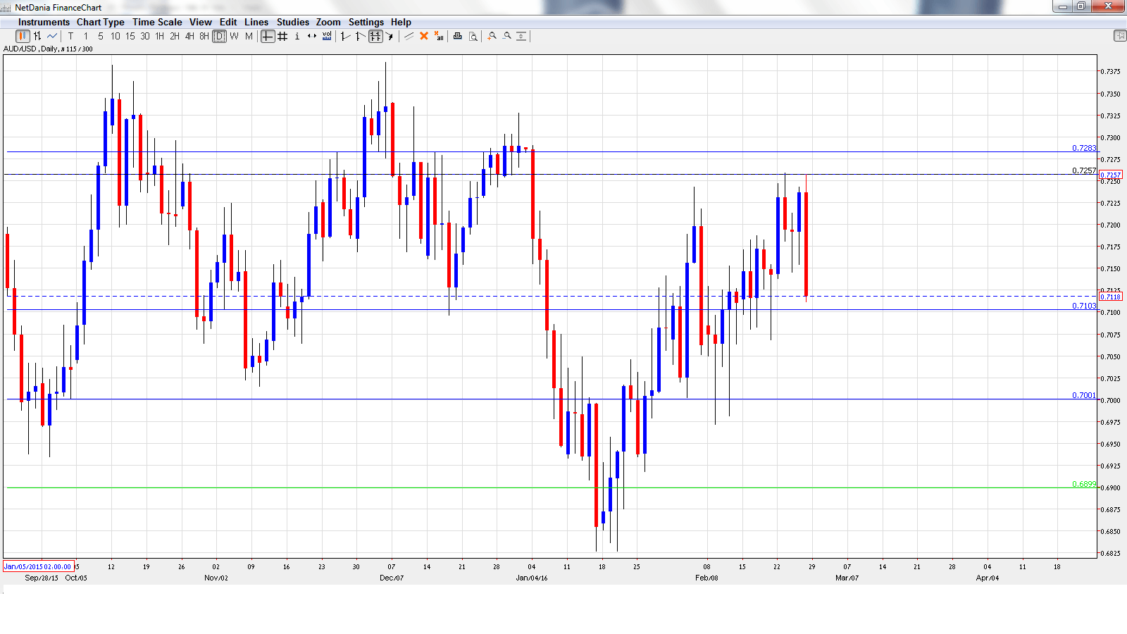
Task: Open the Instruments menu
Action: click(x=44, y=22)
